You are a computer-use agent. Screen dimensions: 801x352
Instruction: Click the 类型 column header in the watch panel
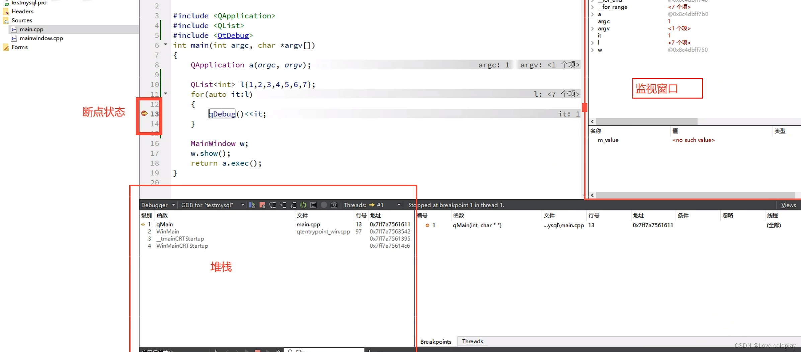[x=780, y=131]
